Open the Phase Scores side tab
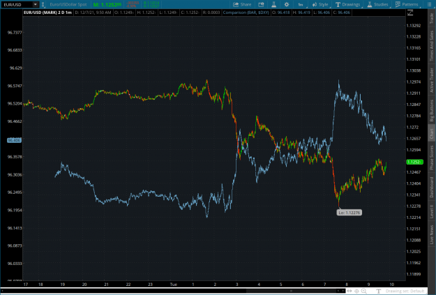Viewport: 436px width, 295px height. pyautogui.click(x=432, y=158)
